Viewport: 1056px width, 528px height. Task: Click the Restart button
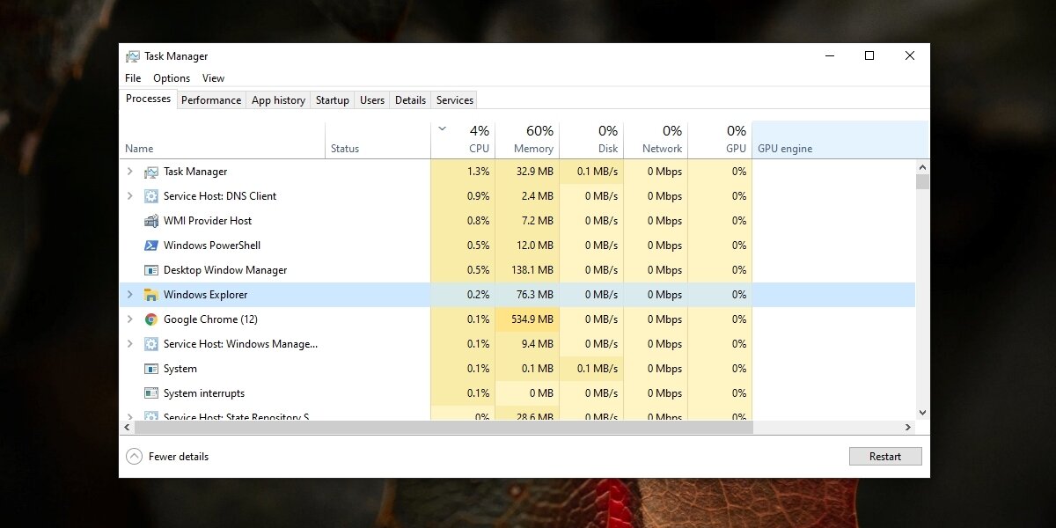(885, 456)
